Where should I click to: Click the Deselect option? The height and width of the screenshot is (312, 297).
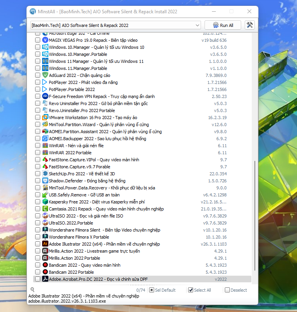(236, 290)
